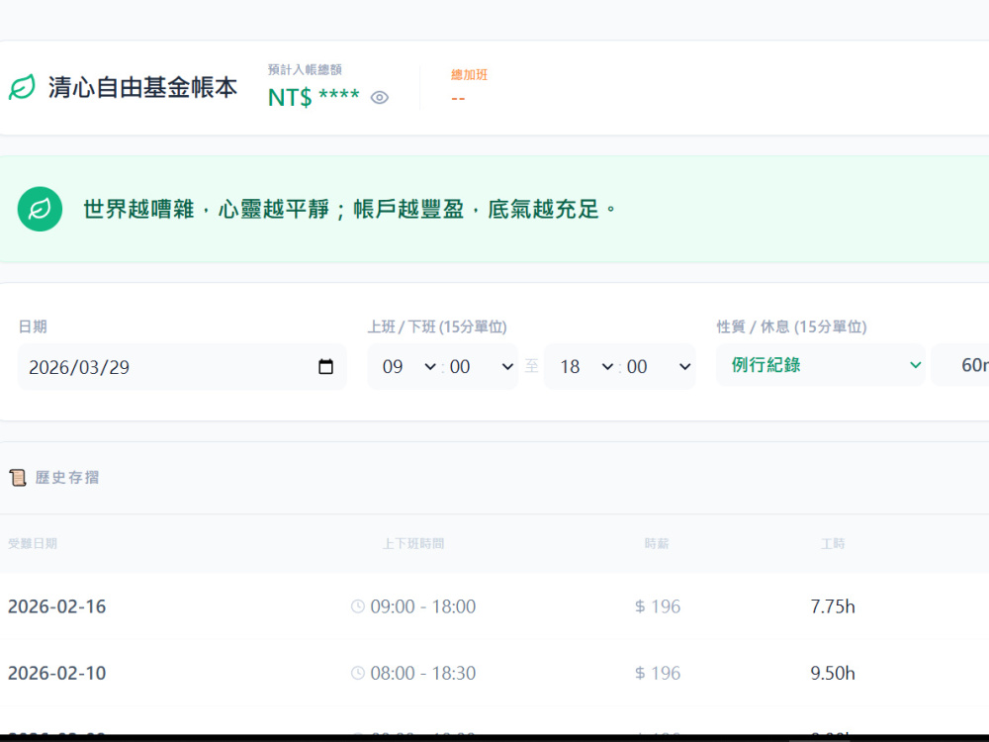Click the quote 世界越嘈雜，心靈越平靜

tap(350, 209)
